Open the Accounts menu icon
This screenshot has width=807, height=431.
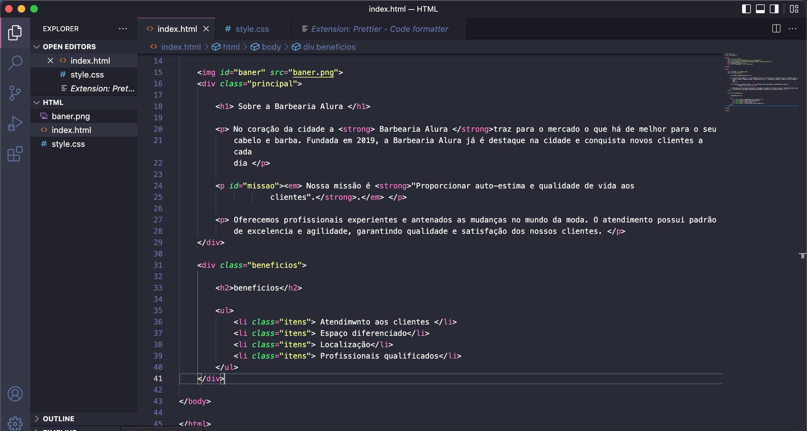[15, 394]
